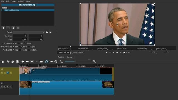Overwrite clip with the down-caret icon
Viewport: 178px width, 100px height.
point(36,62)
